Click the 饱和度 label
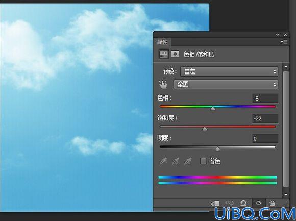Viewport: 296px width, 221px height. click(167, 118)
